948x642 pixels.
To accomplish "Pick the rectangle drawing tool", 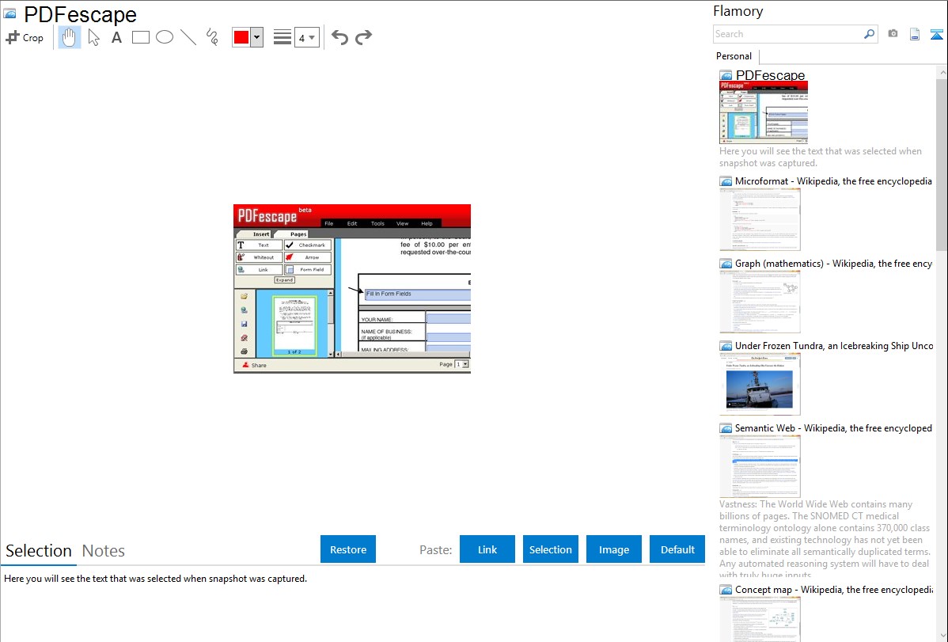I will coord(141,37).
